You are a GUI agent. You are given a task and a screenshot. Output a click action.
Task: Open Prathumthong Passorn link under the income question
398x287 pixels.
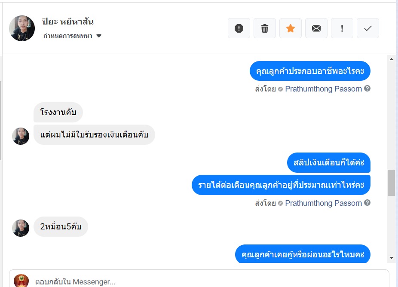tap(323, 203)
